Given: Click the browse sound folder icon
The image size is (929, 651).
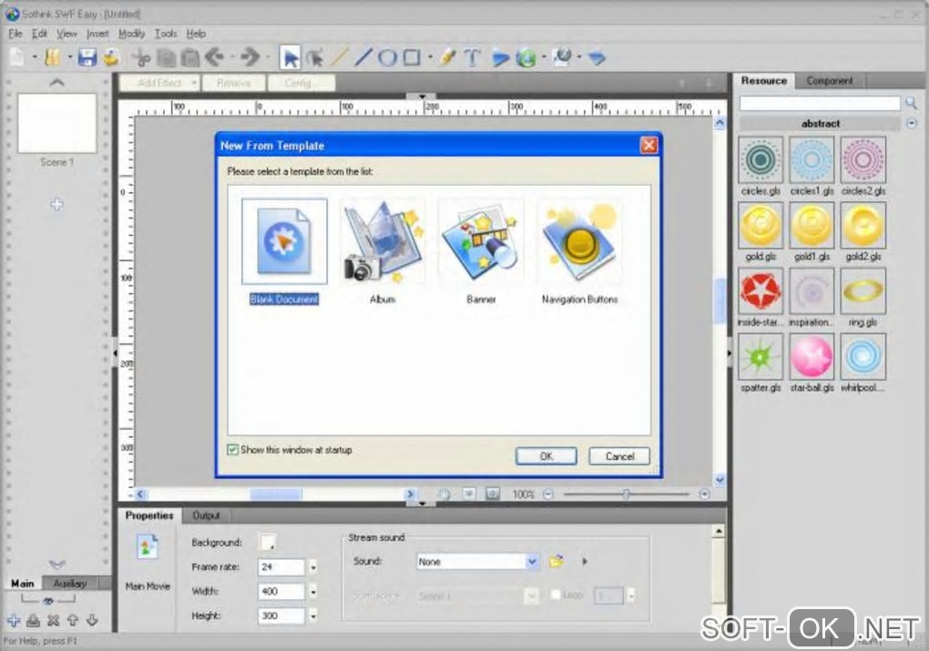Looking at the screenshot, I should tap(556, 561).
